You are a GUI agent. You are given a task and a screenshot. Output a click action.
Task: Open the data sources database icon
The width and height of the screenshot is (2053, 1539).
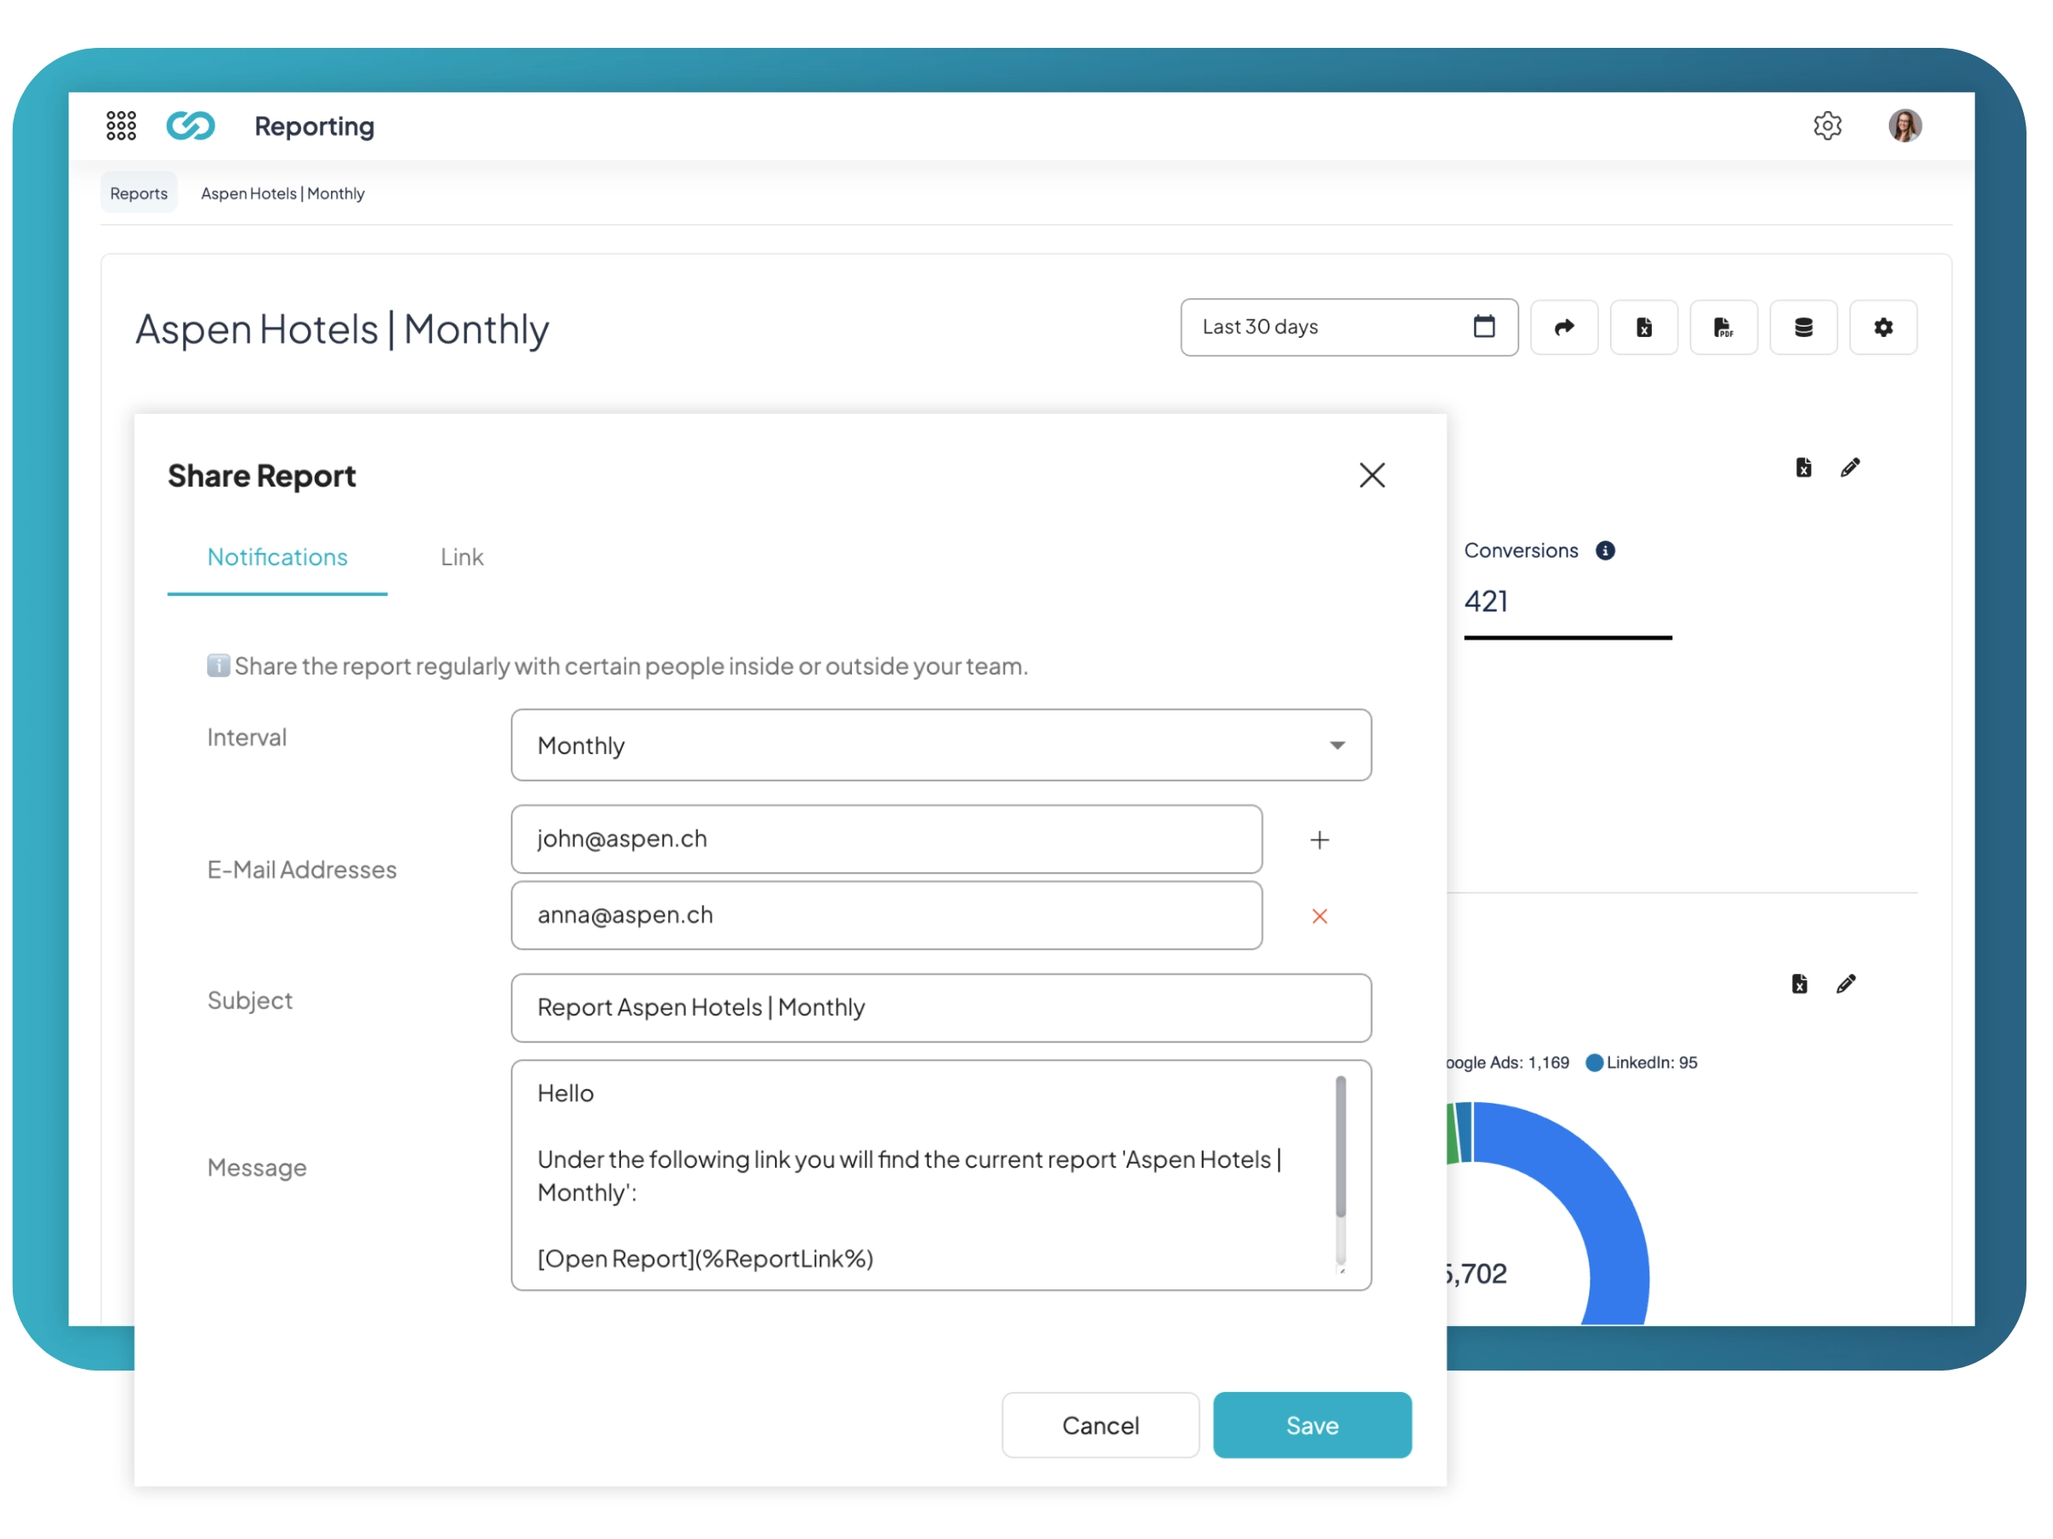1803,327
